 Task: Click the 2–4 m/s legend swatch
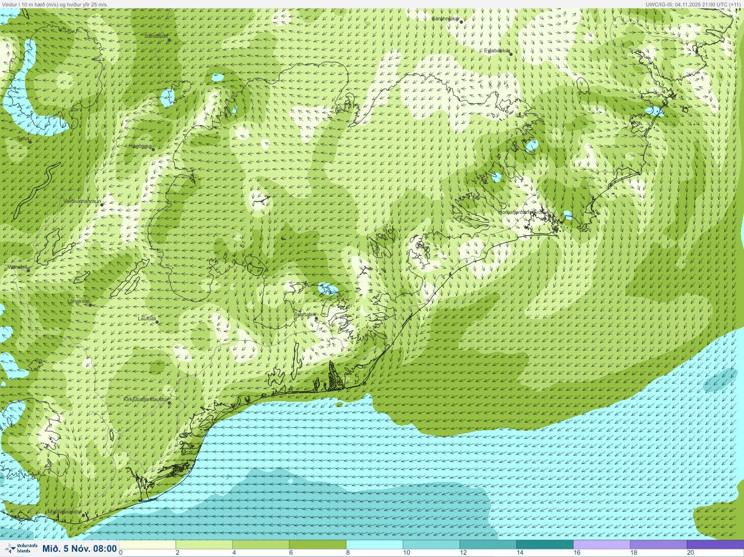(x=205, y=544)
